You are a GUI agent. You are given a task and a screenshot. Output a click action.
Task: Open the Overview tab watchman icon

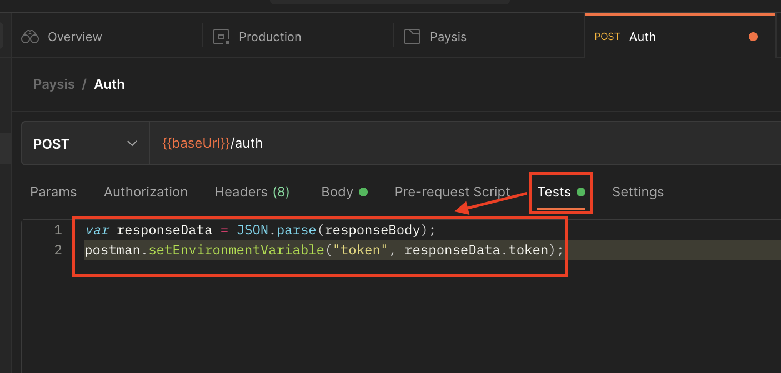point(29,36)
